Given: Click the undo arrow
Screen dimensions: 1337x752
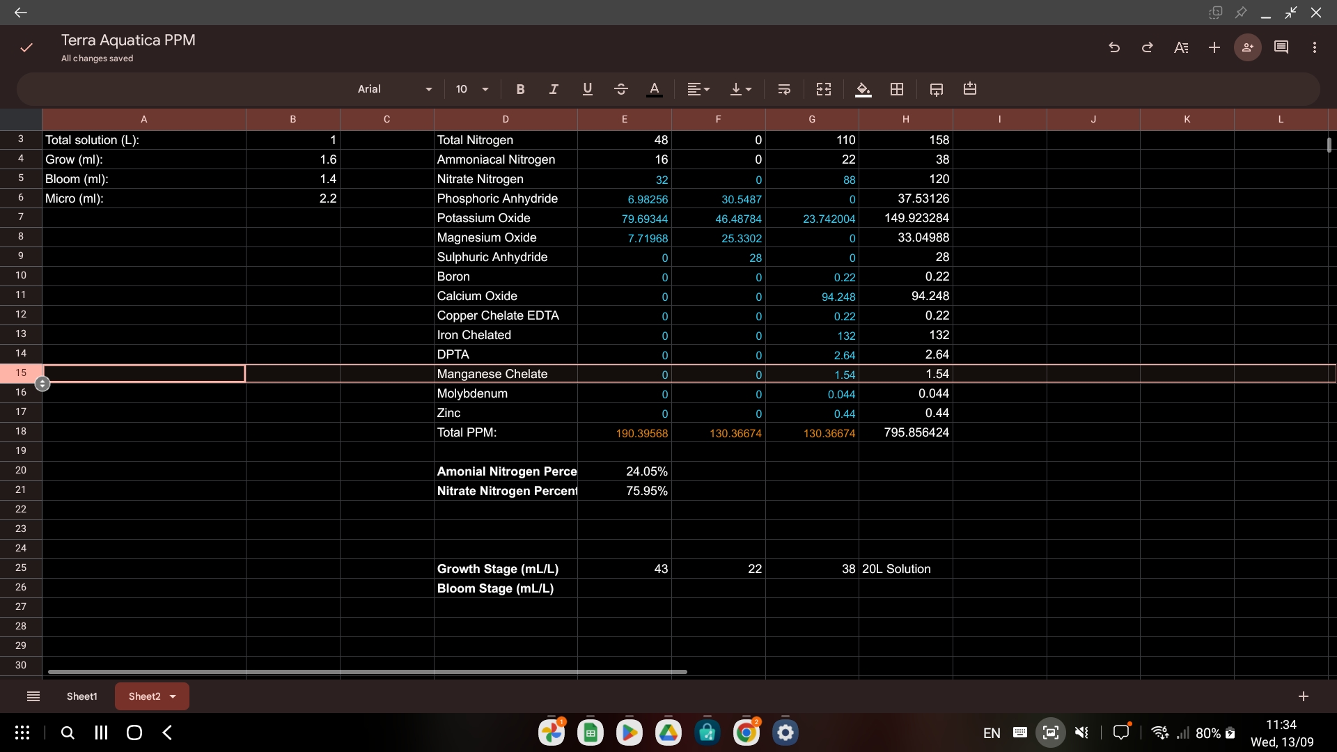Looking at the screenshot, I should tap(1114, 47).
